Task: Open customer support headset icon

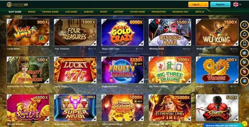Action: 244,25
